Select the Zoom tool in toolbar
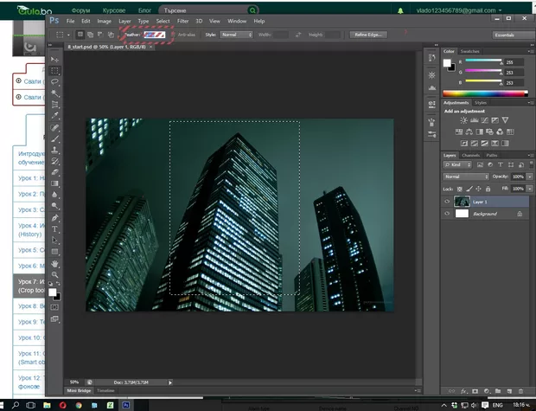Viewport: 536px width, 411px height. coord(55,274)
